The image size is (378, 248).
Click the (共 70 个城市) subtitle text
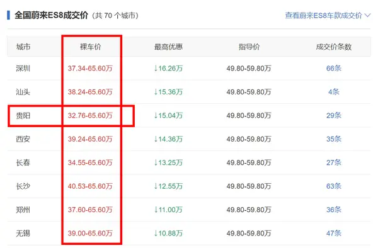click(x=115, y=16)
